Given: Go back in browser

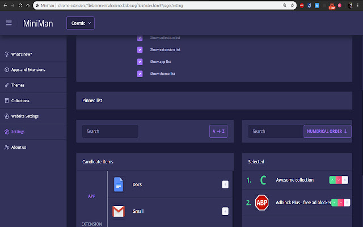Looking at the screenshot, I should click(5, 5).
